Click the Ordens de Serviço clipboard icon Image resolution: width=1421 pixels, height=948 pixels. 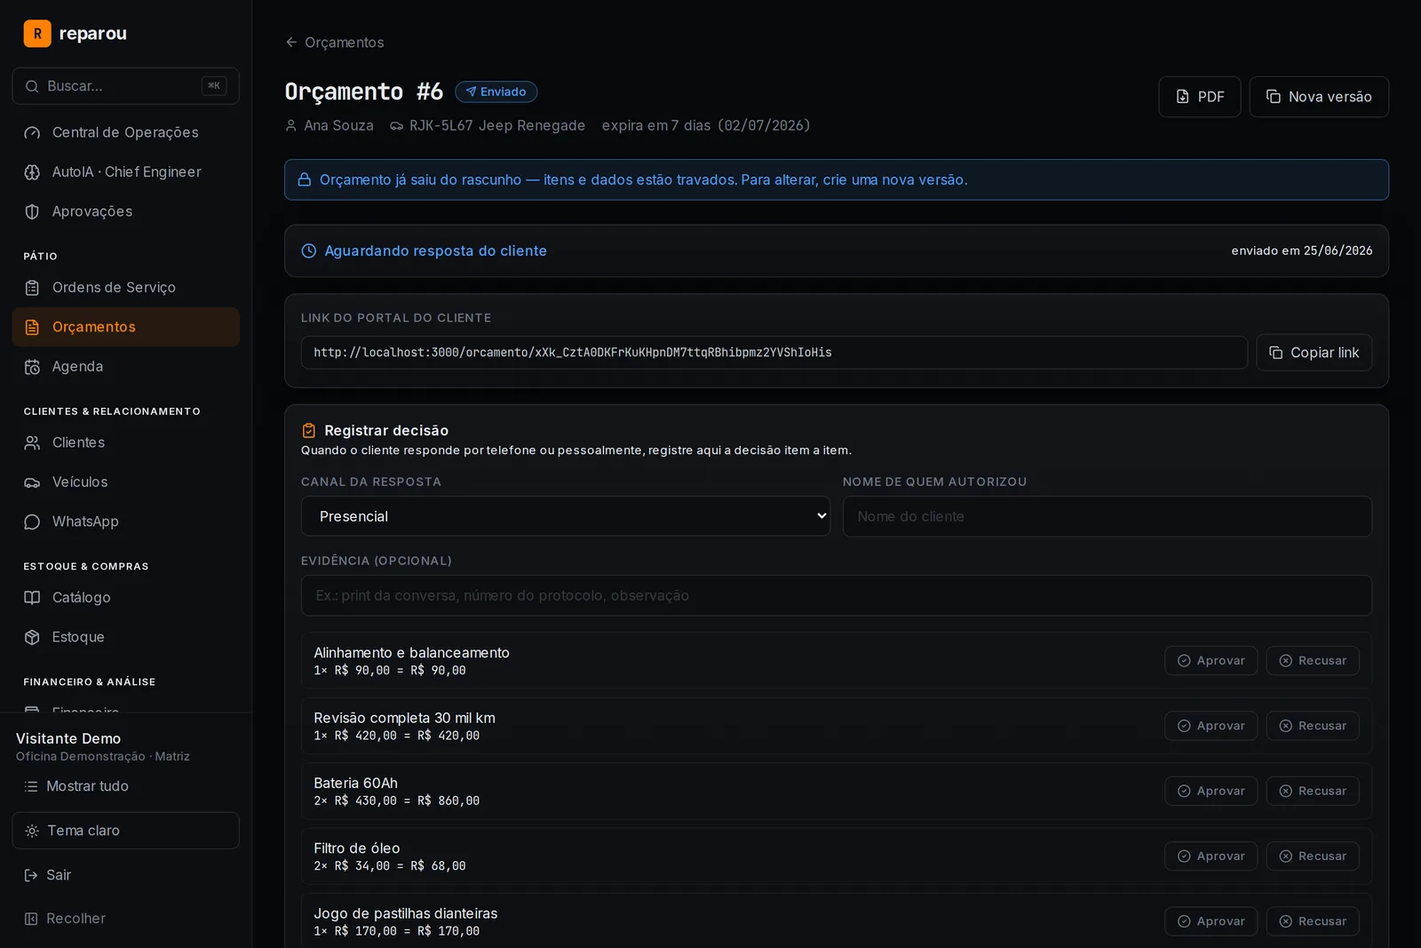(32, 288)
